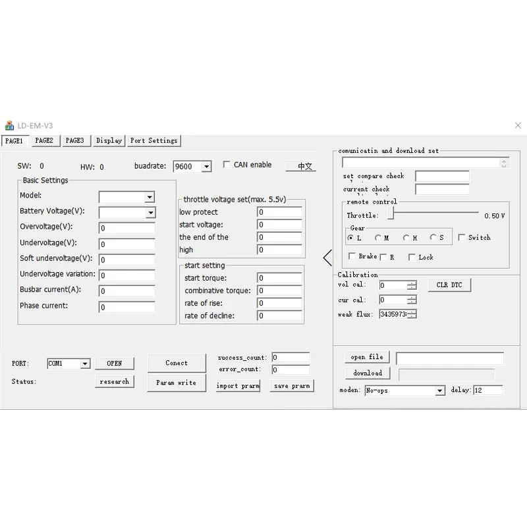The image size is (527, 527).
Task: Check the Brake checkbox
Action: click(352, 256)
